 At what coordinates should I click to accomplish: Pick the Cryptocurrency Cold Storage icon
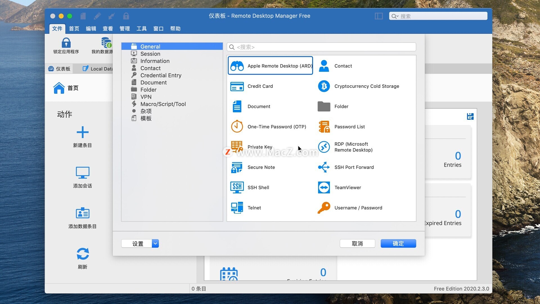(324, 86)
